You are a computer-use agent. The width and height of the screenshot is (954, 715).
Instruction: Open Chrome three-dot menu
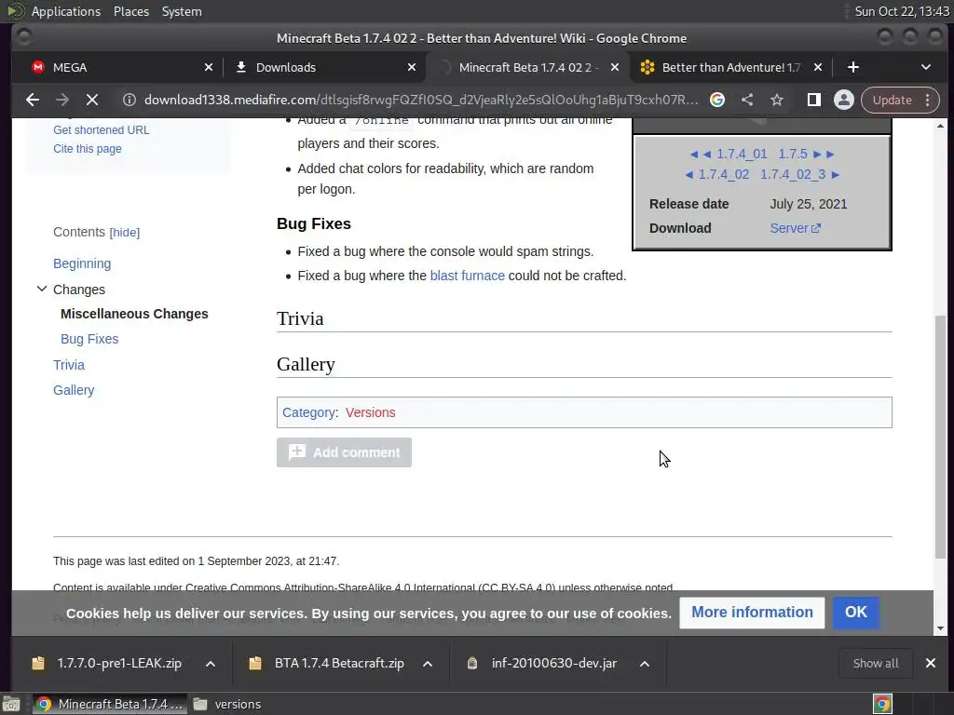(x=927, y=100)
